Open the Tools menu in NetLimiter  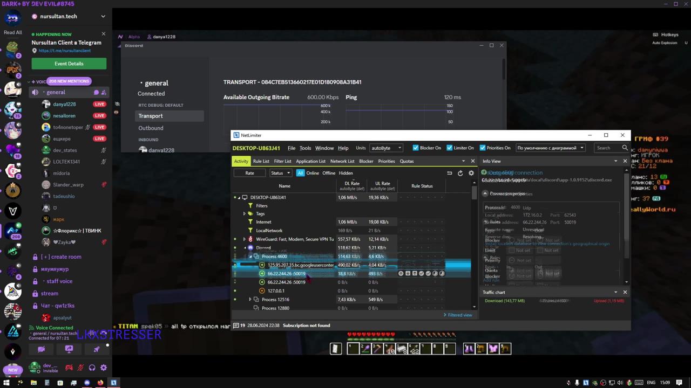pyautogui.click(x=305, y=148)
